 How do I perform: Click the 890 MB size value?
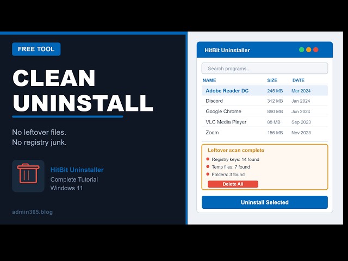(x=275, y=111)
